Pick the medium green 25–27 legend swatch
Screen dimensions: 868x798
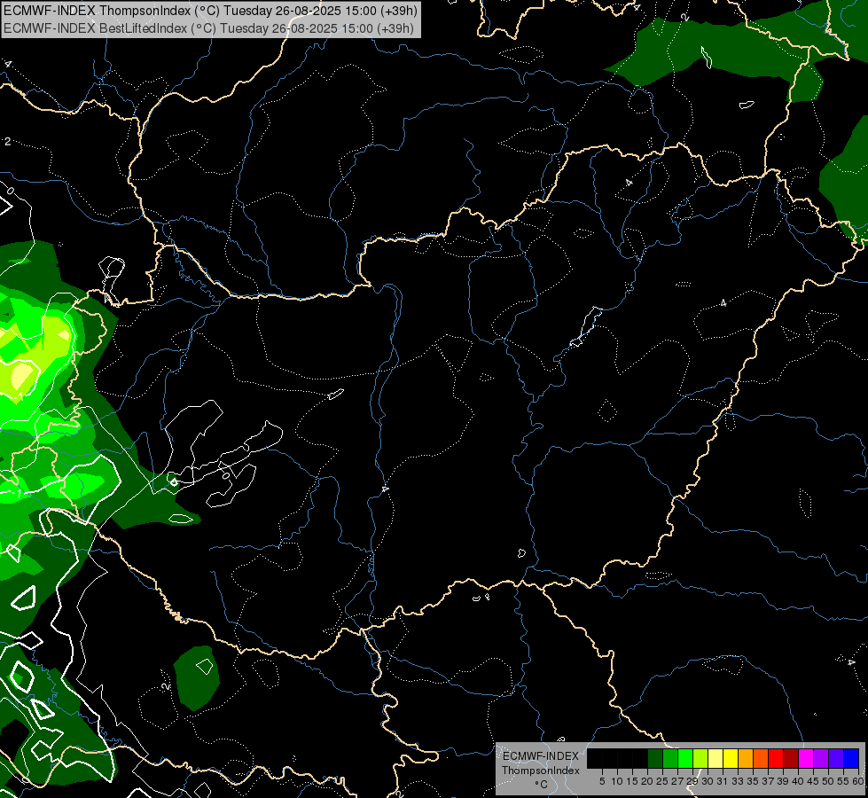[x=670, y=758]
